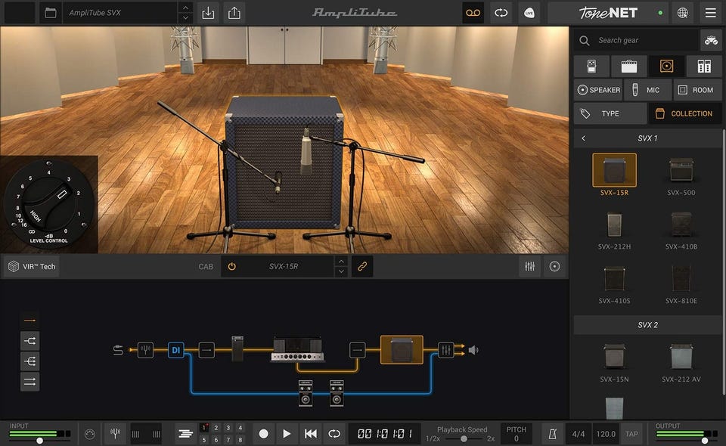
Task: Rewind to start of recording
Action: tap(310, 434)
